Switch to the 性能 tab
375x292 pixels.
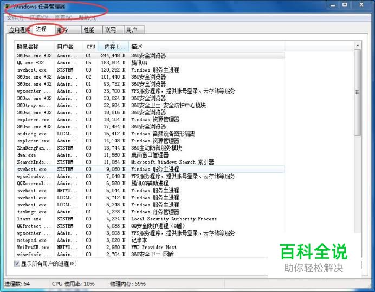pyautogui.click(x=92, y=30)
